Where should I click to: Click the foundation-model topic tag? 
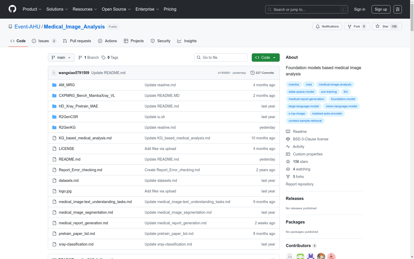coord(343,99)
